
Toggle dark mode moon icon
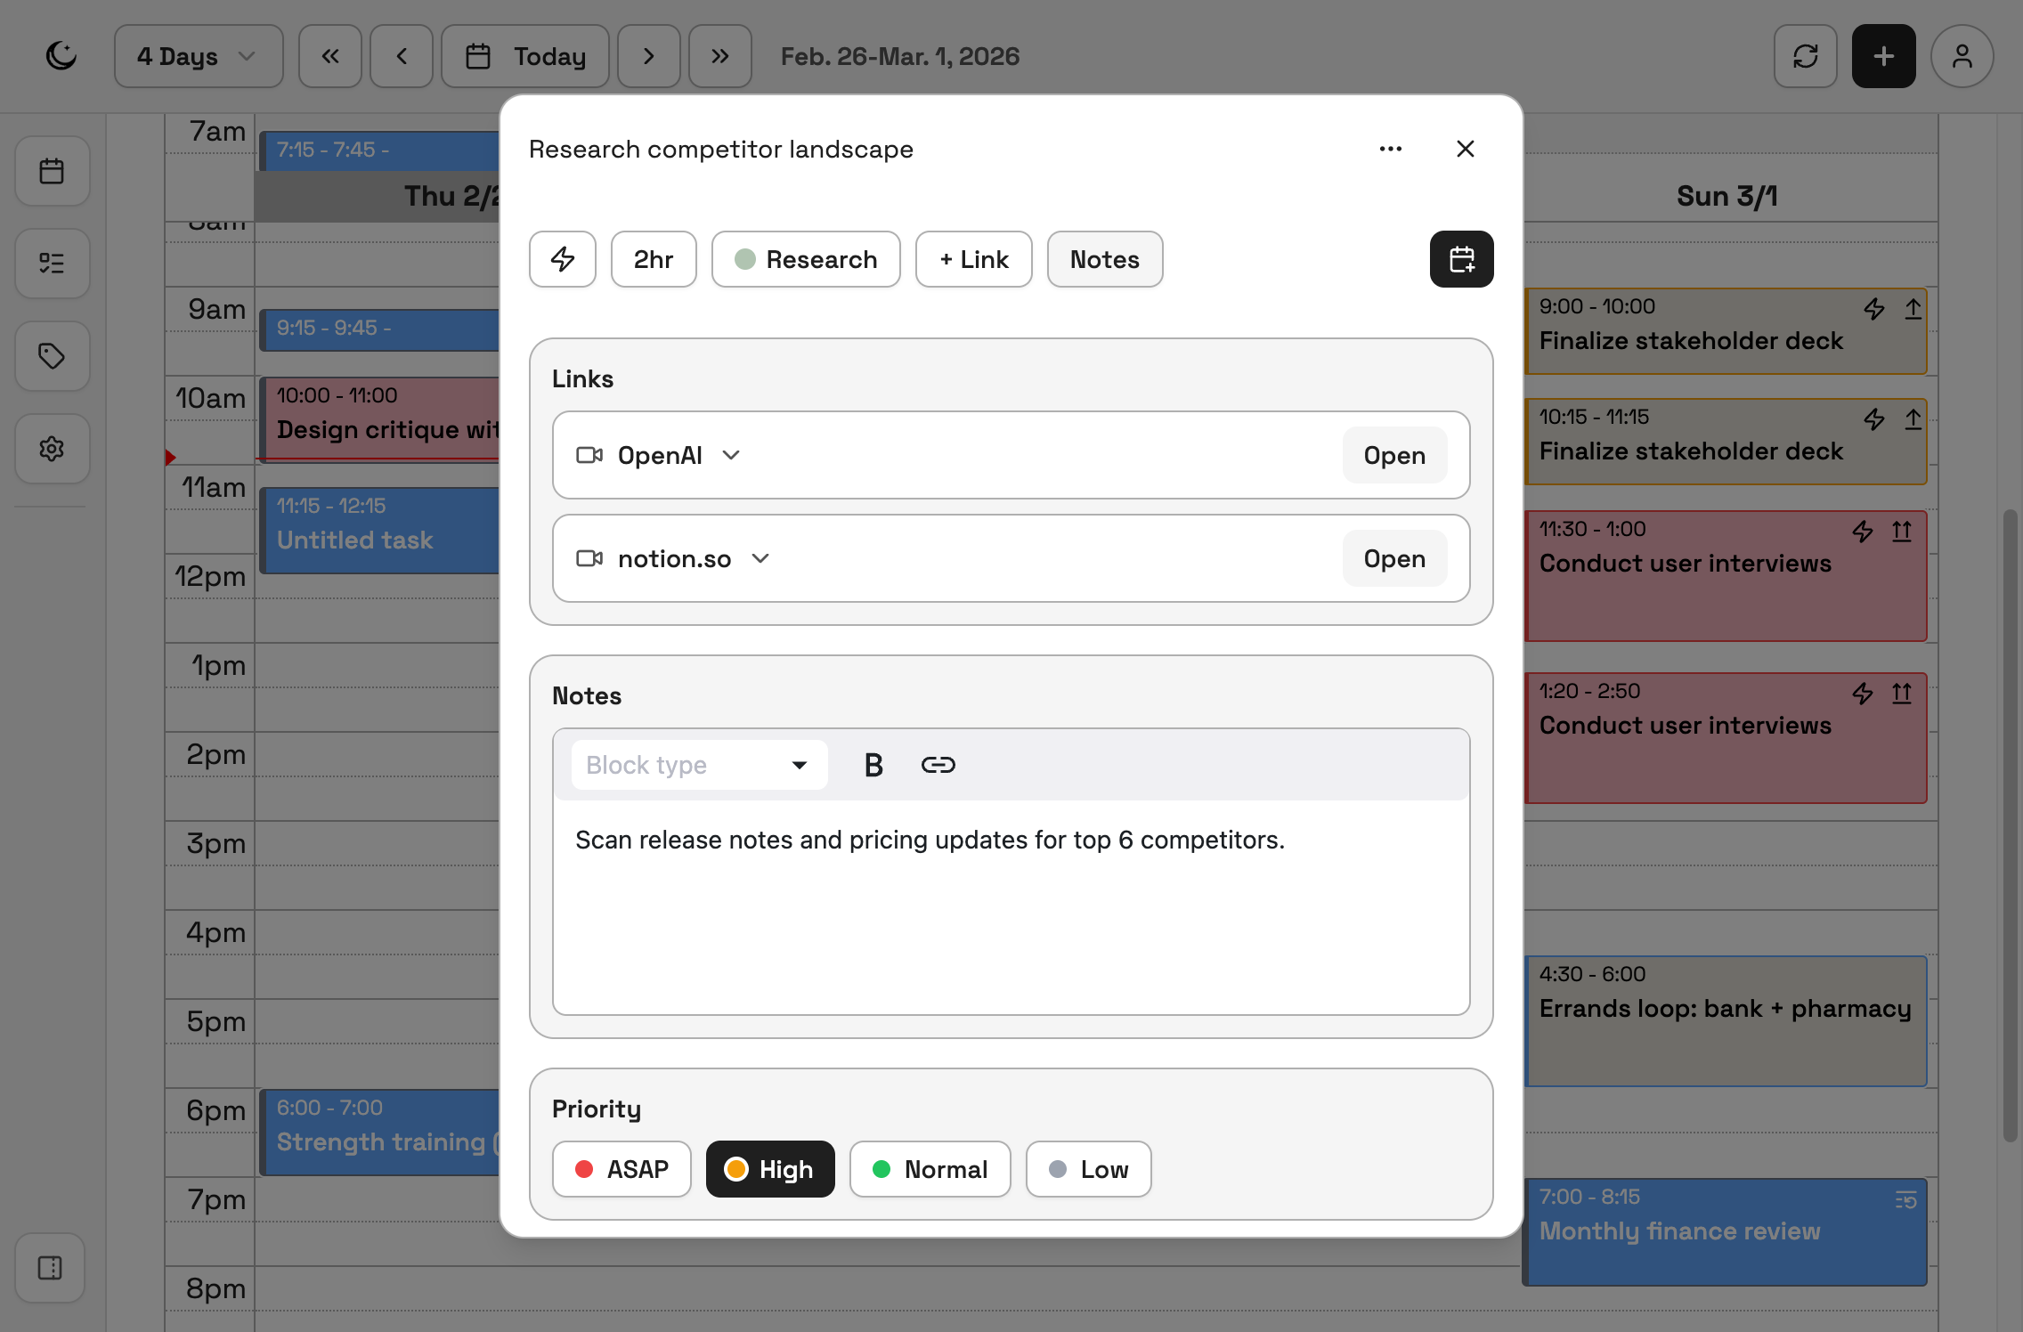(x=61, y=56)
